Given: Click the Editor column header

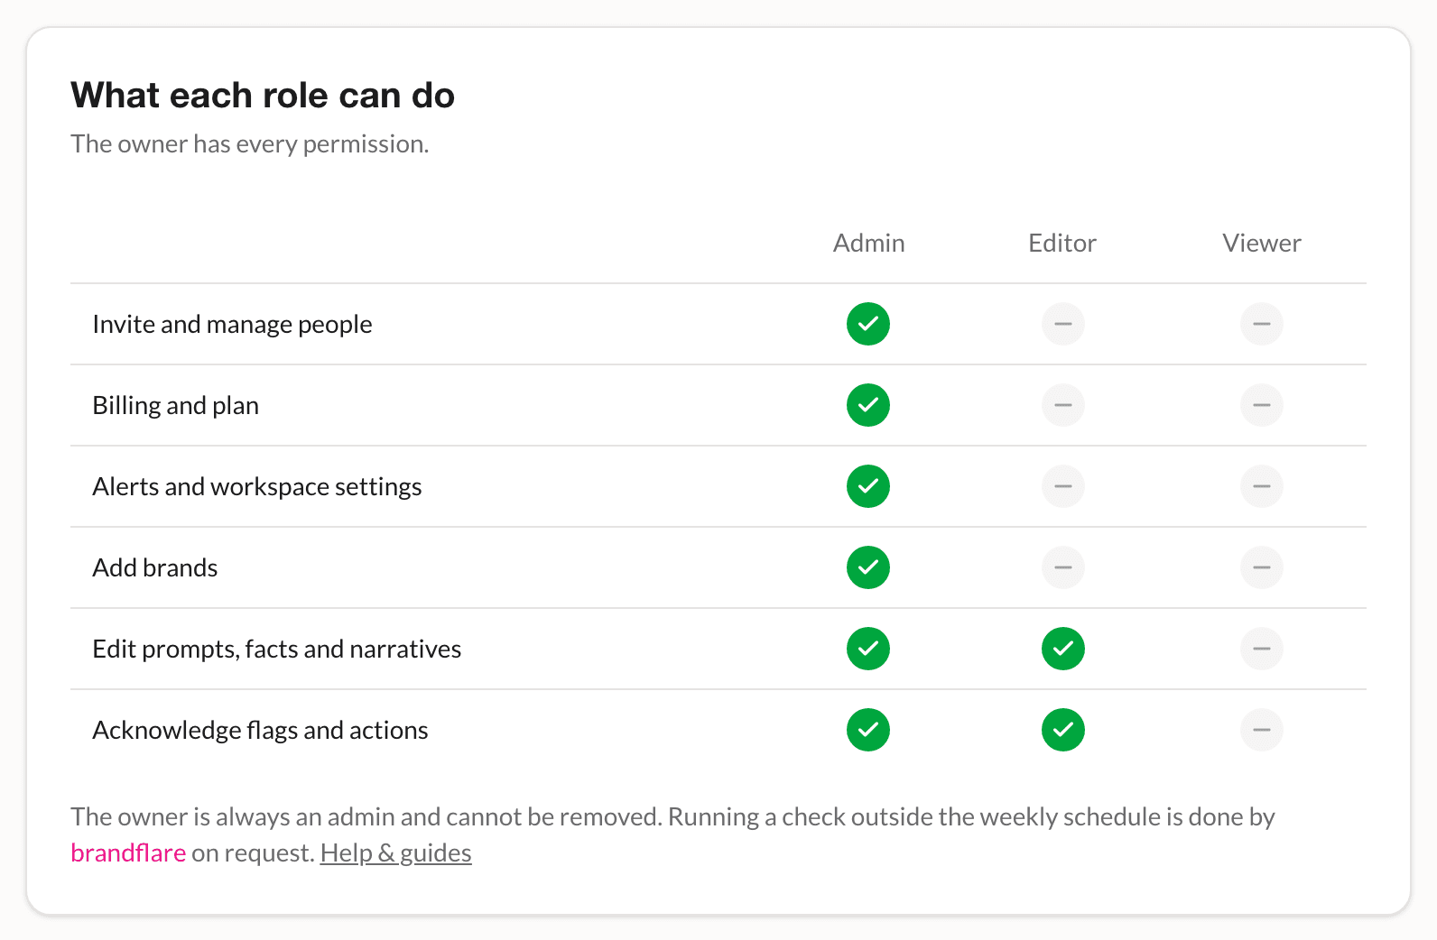Looking at the screenshot, I should [x=1062, y=243].
